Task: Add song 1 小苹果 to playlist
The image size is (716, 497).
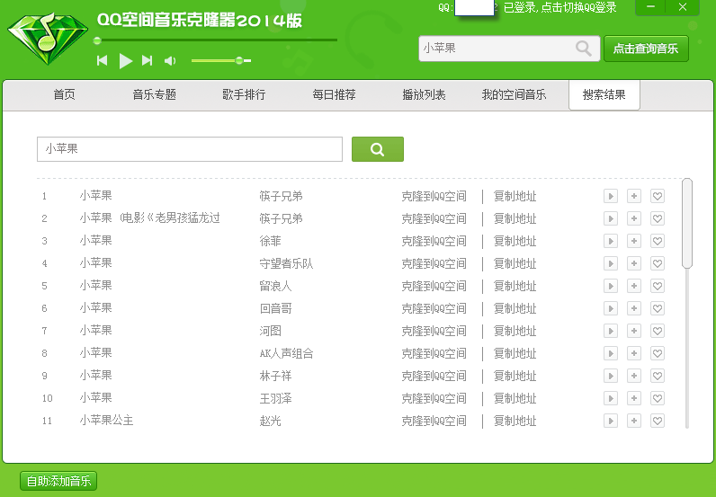Action: tap(634, 196)
